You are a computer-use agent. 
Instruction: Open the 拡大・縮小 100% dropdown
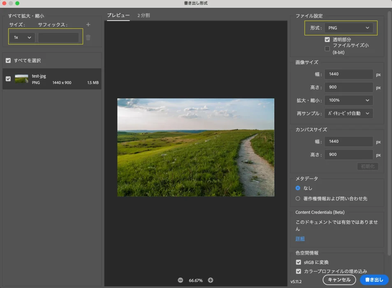coord(348,100)
